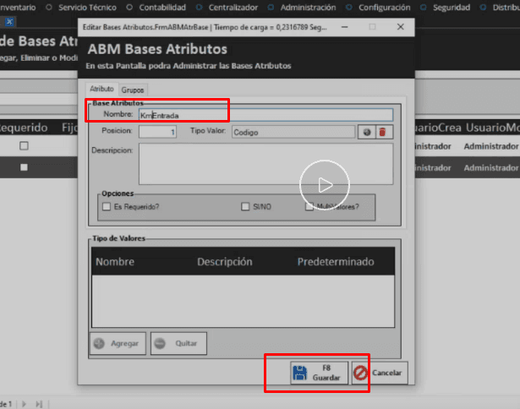520x409 pixels.
Task: Close the Editar Bases Atributos dialog
Action: 401,27
